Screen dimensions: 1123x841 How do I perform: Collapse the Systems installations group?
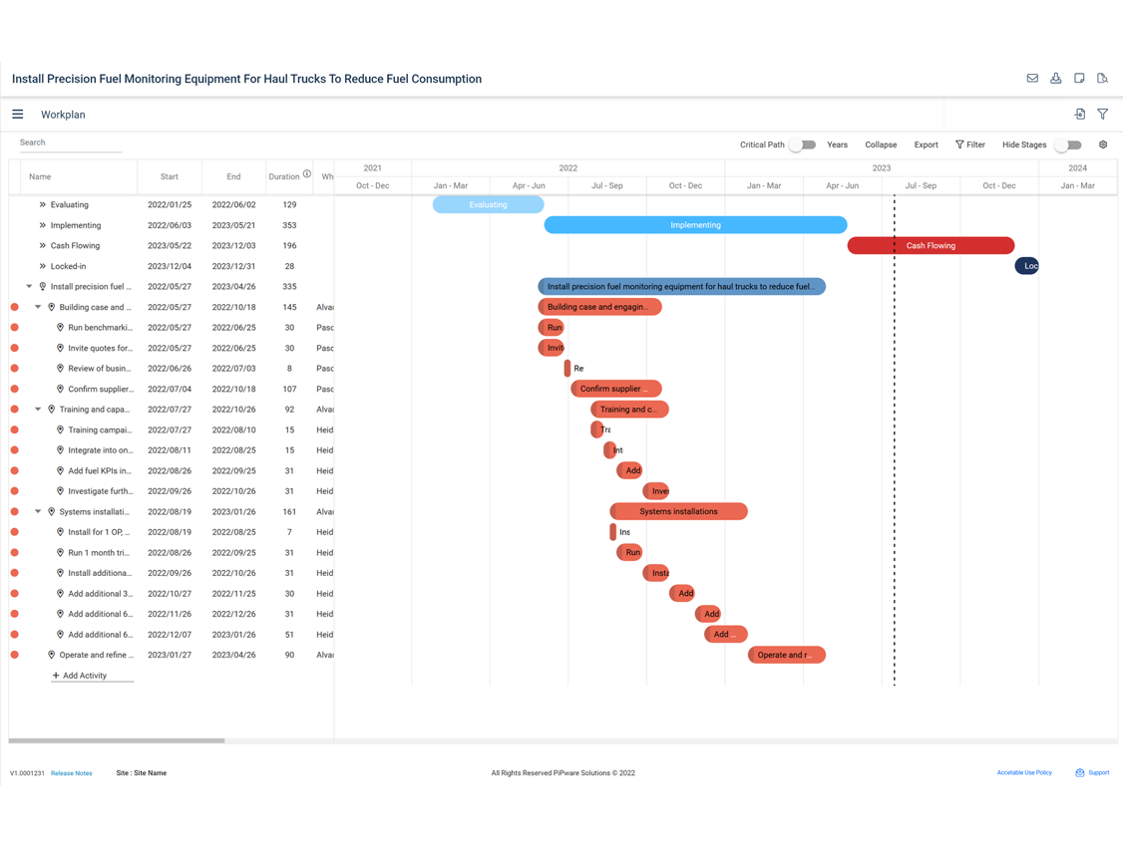click(x=38, y=511)
